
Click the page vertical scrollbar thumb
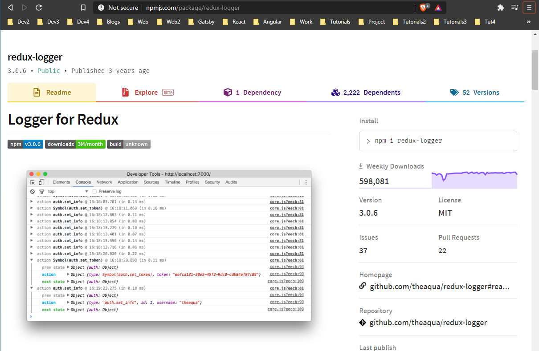(535, 70)
